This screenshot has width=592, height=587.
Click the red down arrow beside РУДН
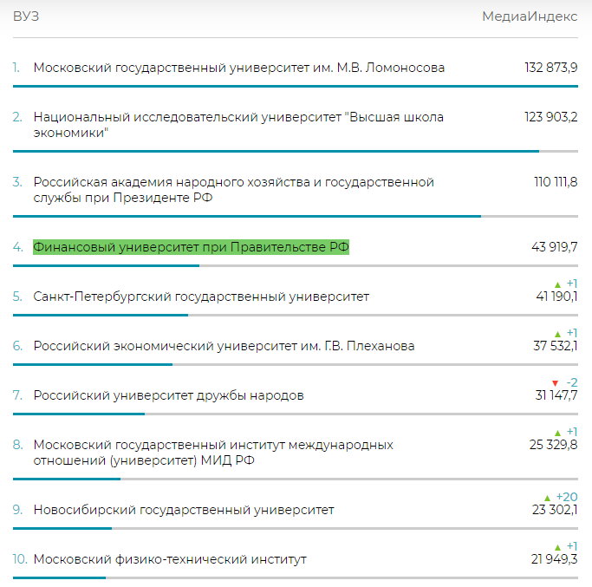[555, 383]
